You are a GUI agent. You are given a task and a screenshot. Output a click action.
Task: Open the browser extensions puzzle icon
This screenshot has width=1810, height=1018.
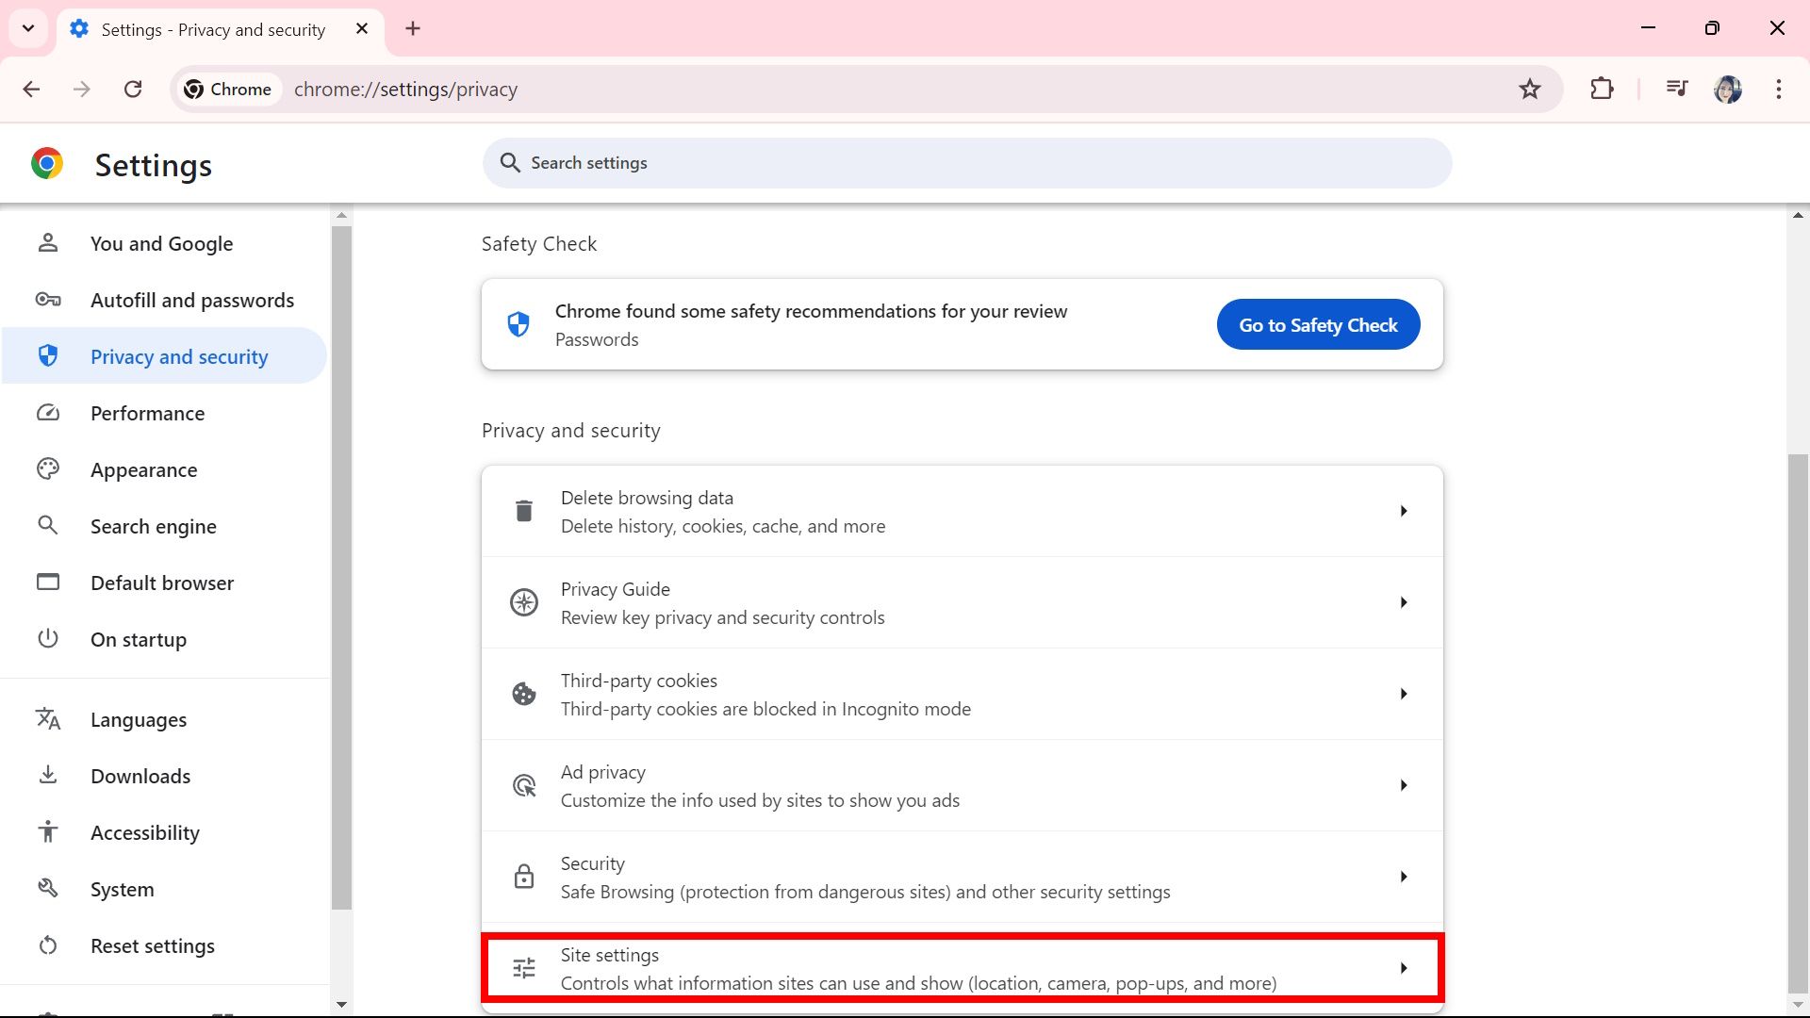[1602, 89]
